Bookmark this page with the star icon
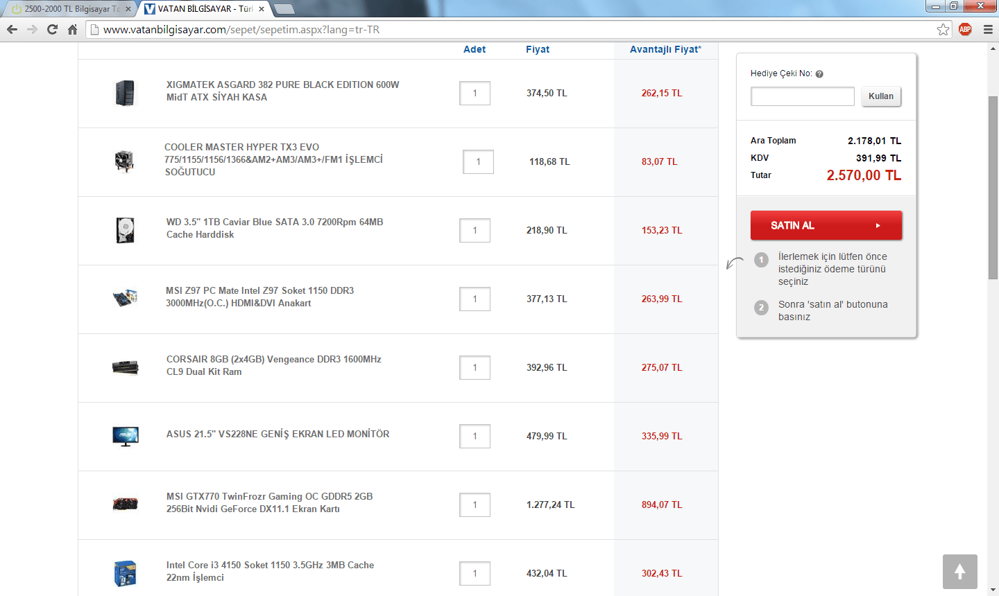The height and width of the screenshot is (596, 999). (943, 29)
